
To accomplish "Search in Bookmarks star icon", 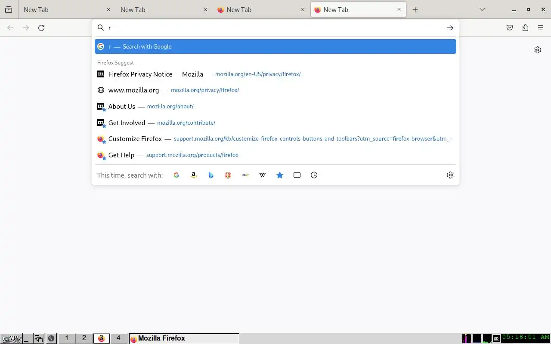I will (280, 175).
